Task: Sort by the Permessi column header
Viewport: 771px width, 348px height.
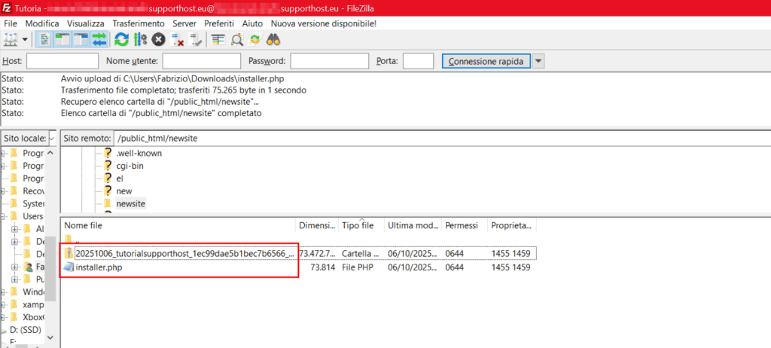Action: (x=464, y=225)
